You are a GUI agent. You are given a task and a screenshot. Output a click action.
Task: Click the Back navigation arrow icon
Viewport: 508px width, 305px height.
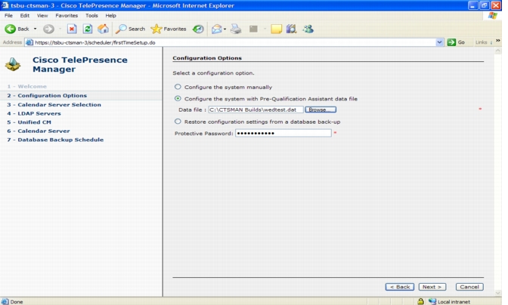click(x=10, y=29)
